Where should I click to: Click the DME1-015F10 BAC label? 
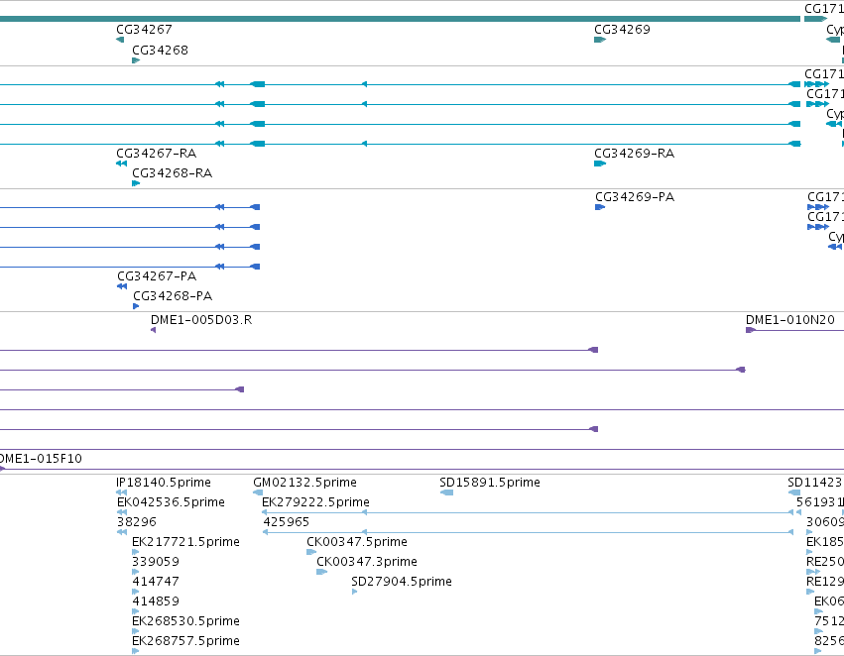pyautogui.click(x=41, y=459)
